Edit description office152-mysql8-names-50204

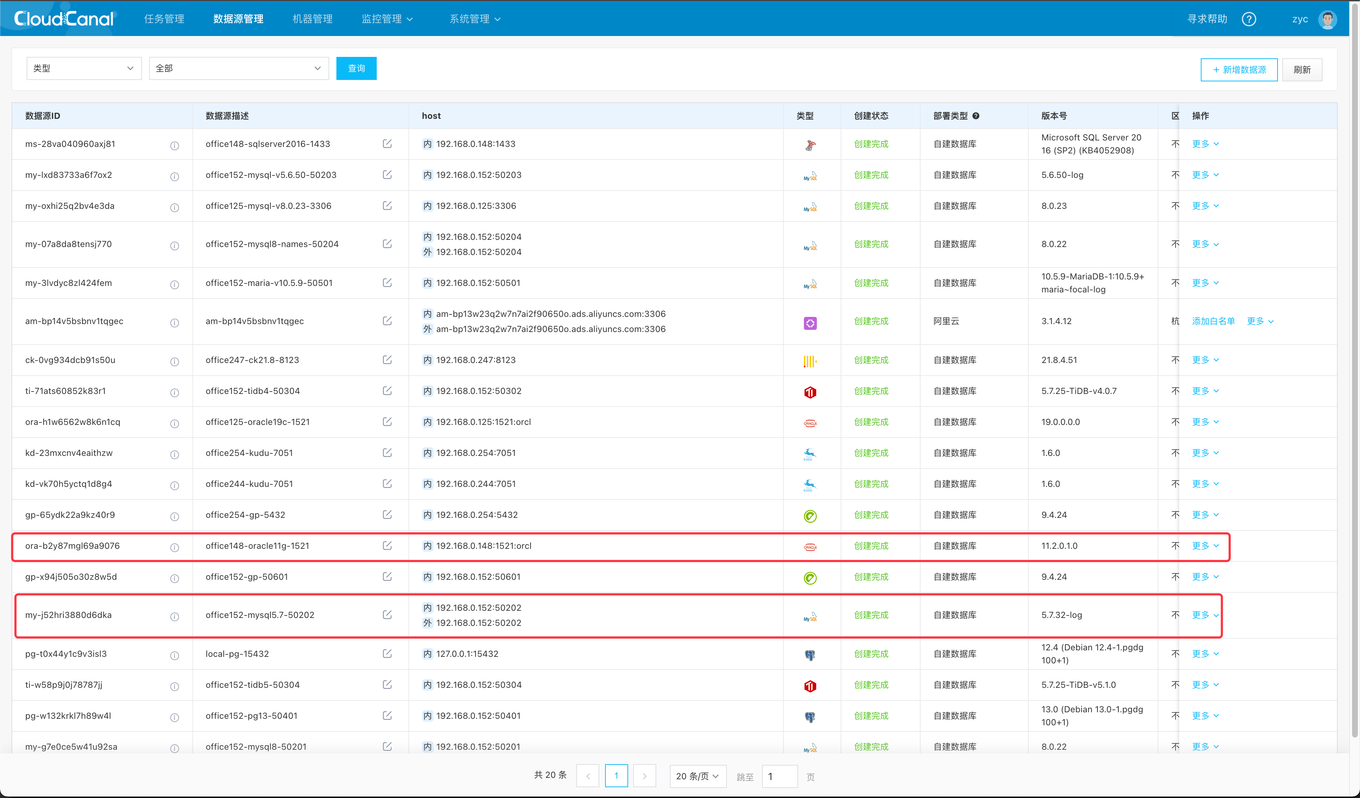(387, 244)
